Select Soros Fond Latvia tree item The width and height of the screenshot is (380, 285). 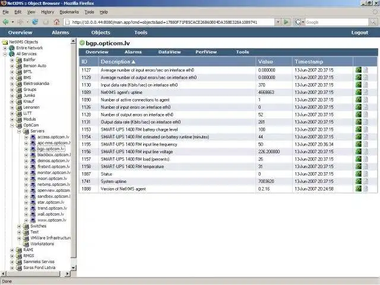click(x=39, y=268)
